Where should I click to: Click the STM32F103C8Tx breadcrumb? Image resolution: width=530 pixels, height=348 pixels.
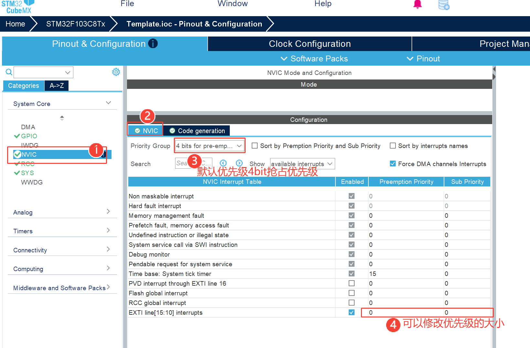[x=76, y=24]
